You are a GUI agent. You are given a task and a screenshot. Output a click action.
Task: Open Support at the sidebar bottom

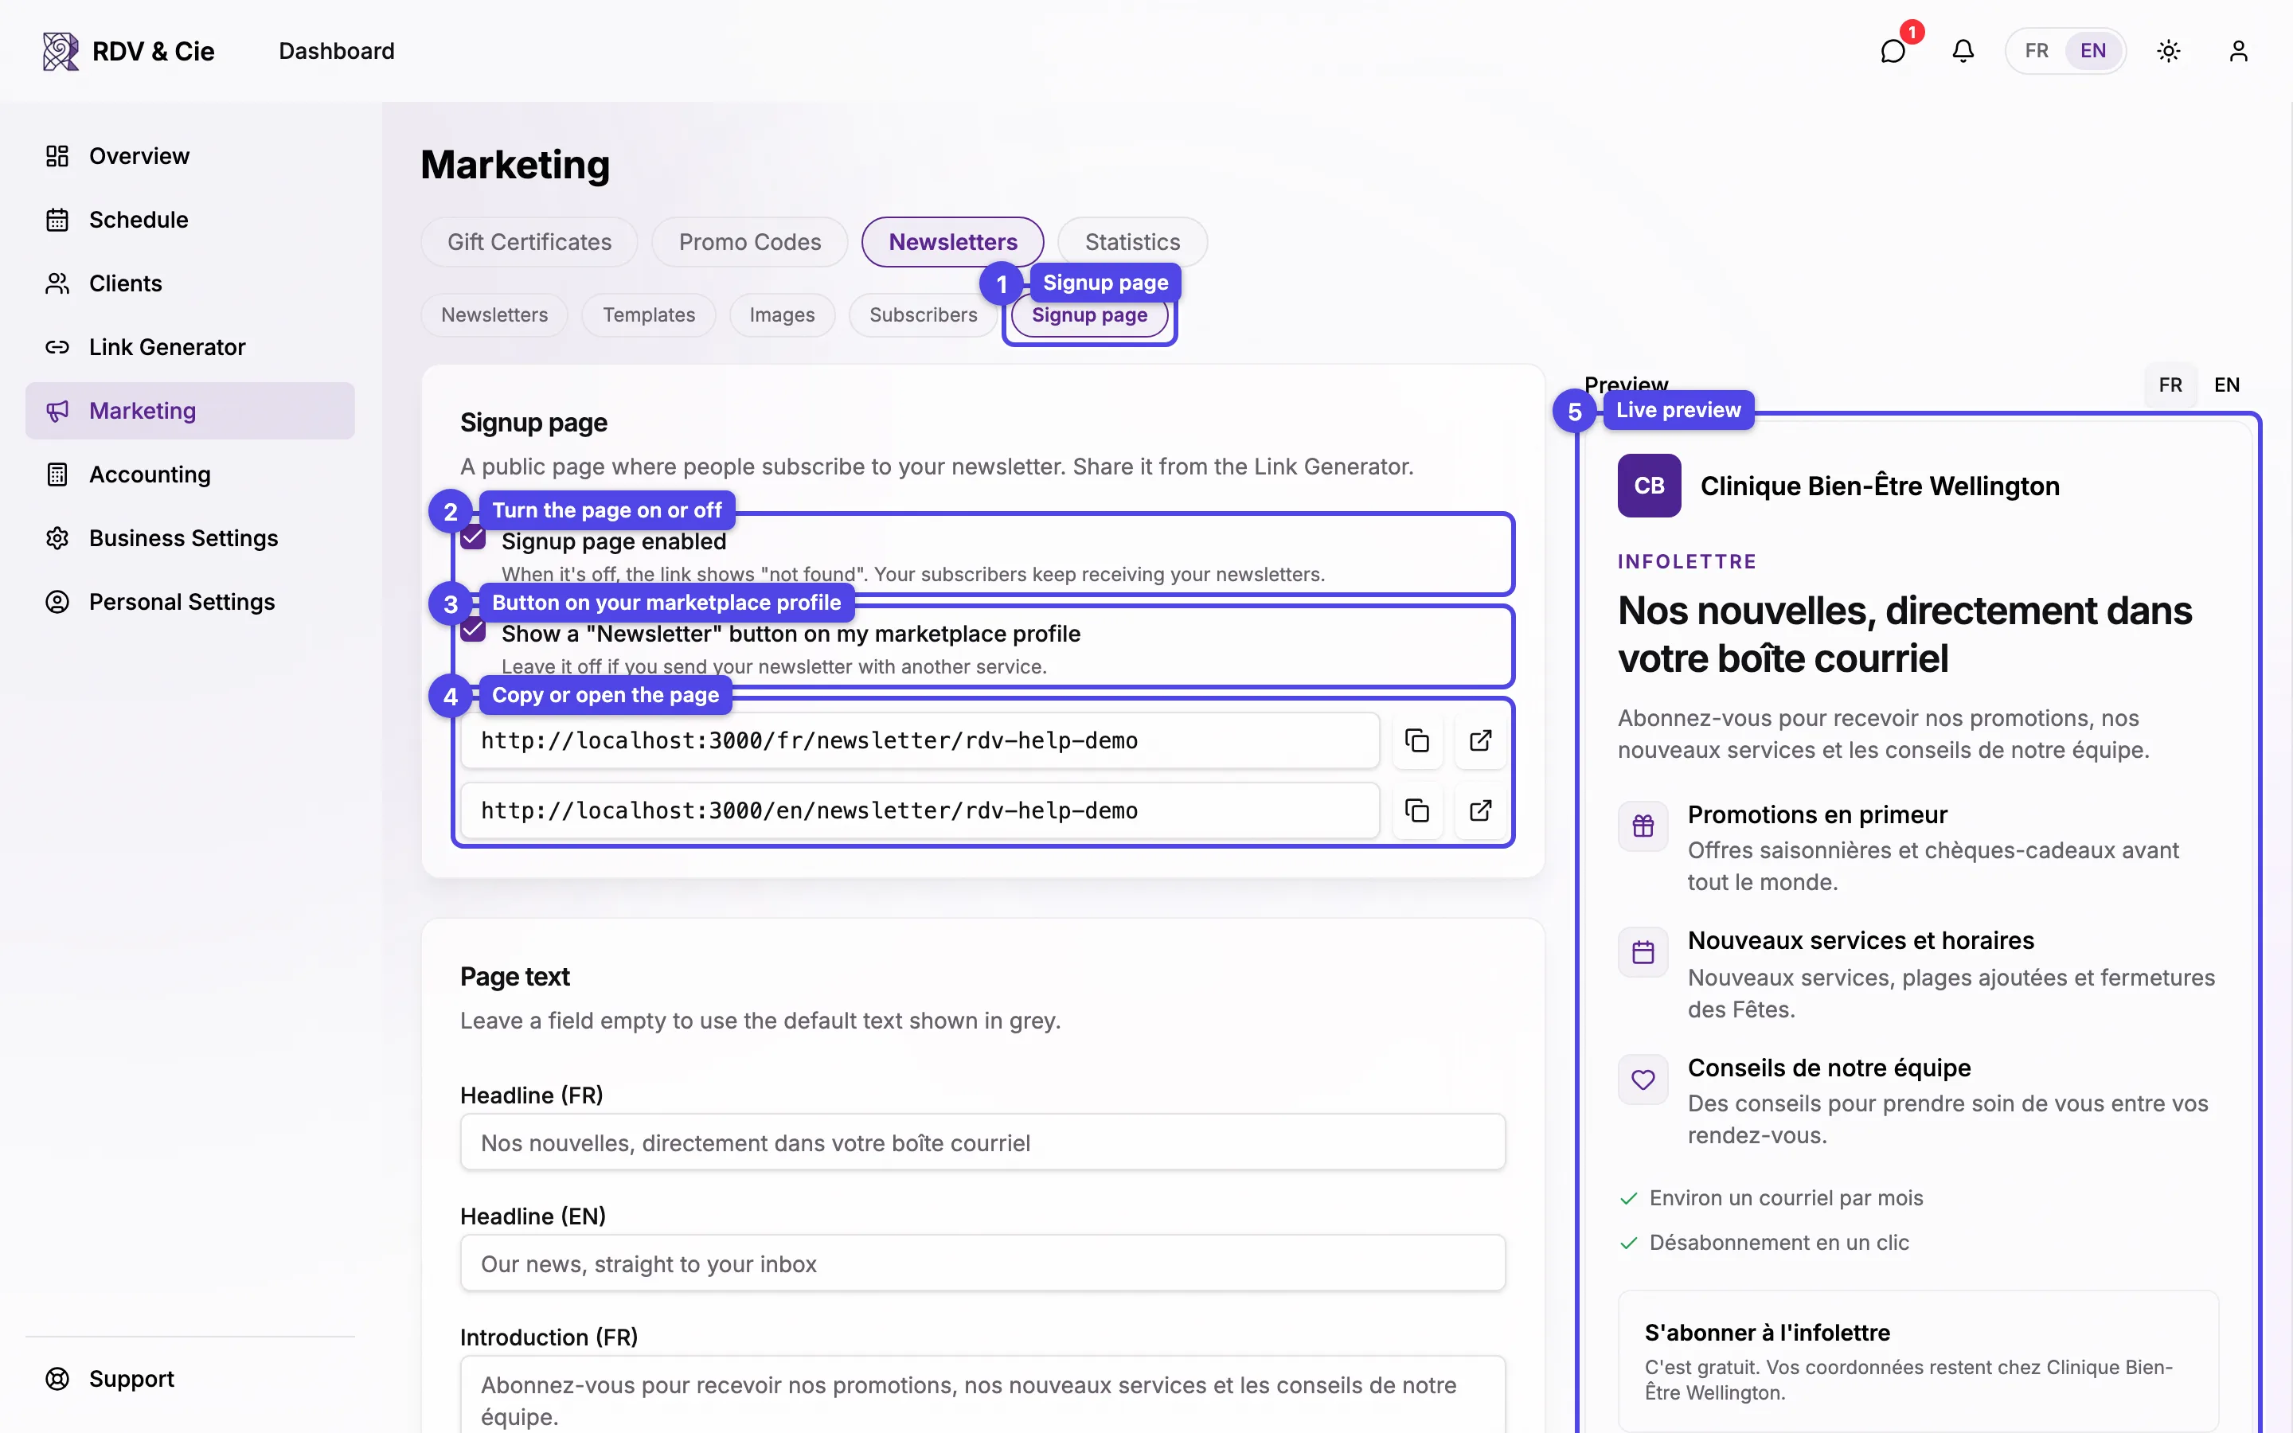[x=189, y=1378]
